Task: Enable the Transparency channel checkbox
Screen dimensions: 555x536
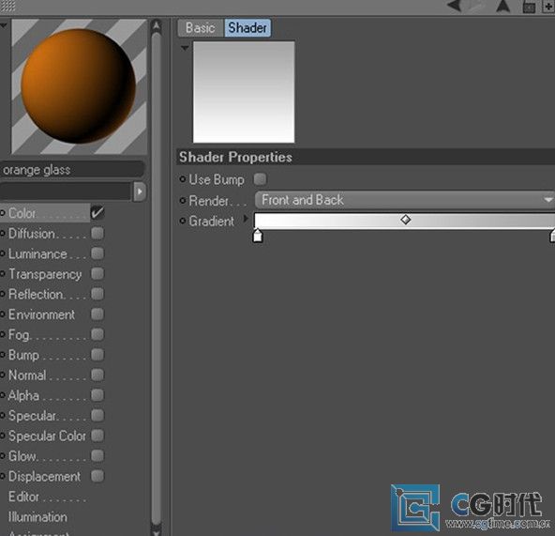Action: click(x=97, y=274)
